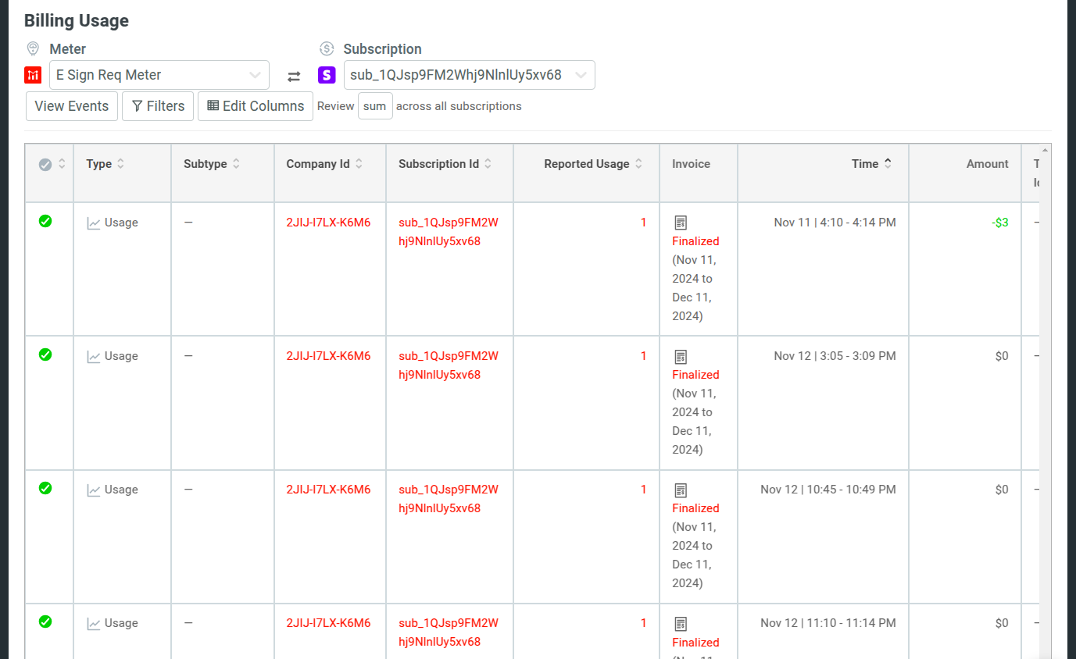
Task: Click the funnel icon on the Filters button
Action: (138, 105)
